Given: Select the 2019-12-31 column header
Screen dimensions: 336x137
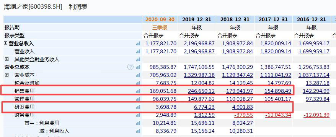Looking at the screenshot, I should 197,20.
